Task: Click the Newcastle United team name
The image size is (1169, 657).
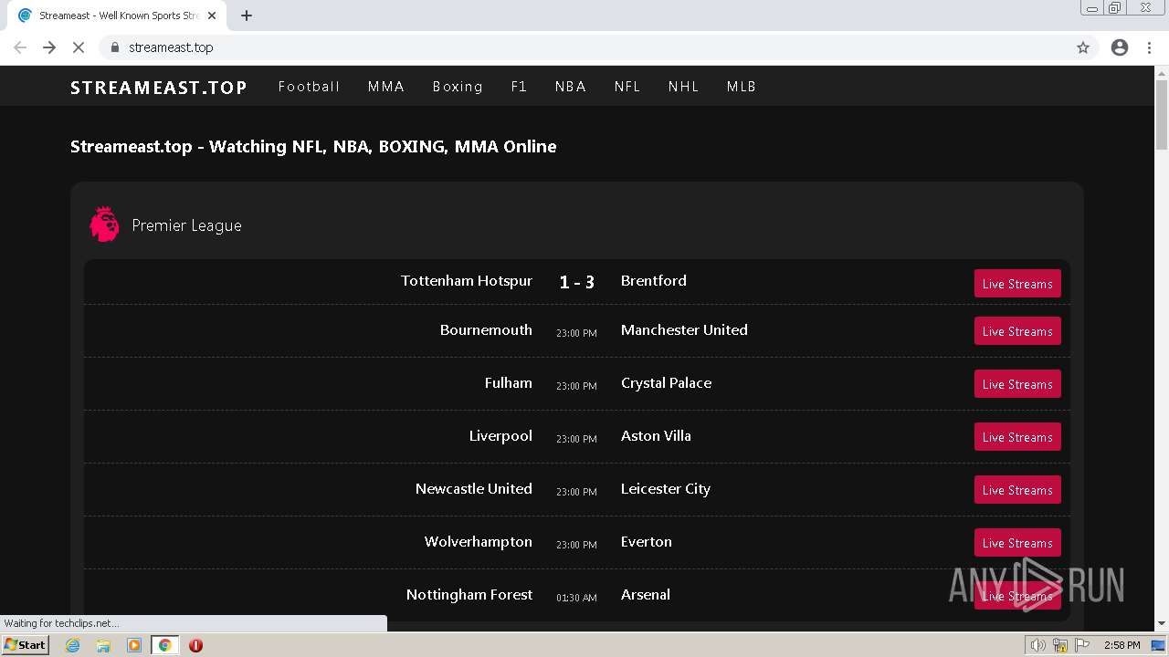Action: pyautogui.click(x=474, y=489)
